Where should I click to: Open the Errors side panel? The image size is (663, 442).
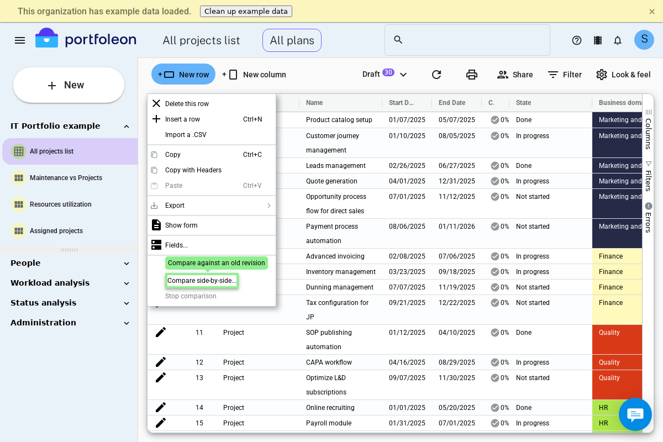(648, 218)
